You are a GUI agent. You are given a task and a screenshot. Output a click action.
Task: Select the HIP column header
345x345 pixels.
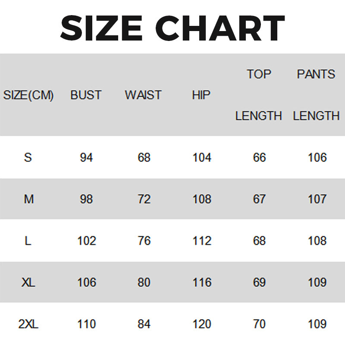[201, 95]
